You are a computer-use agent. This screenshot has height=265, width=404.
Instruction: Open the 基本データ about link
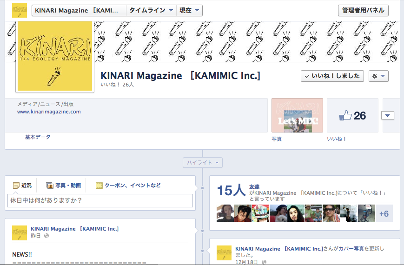(x=38, y=137)
